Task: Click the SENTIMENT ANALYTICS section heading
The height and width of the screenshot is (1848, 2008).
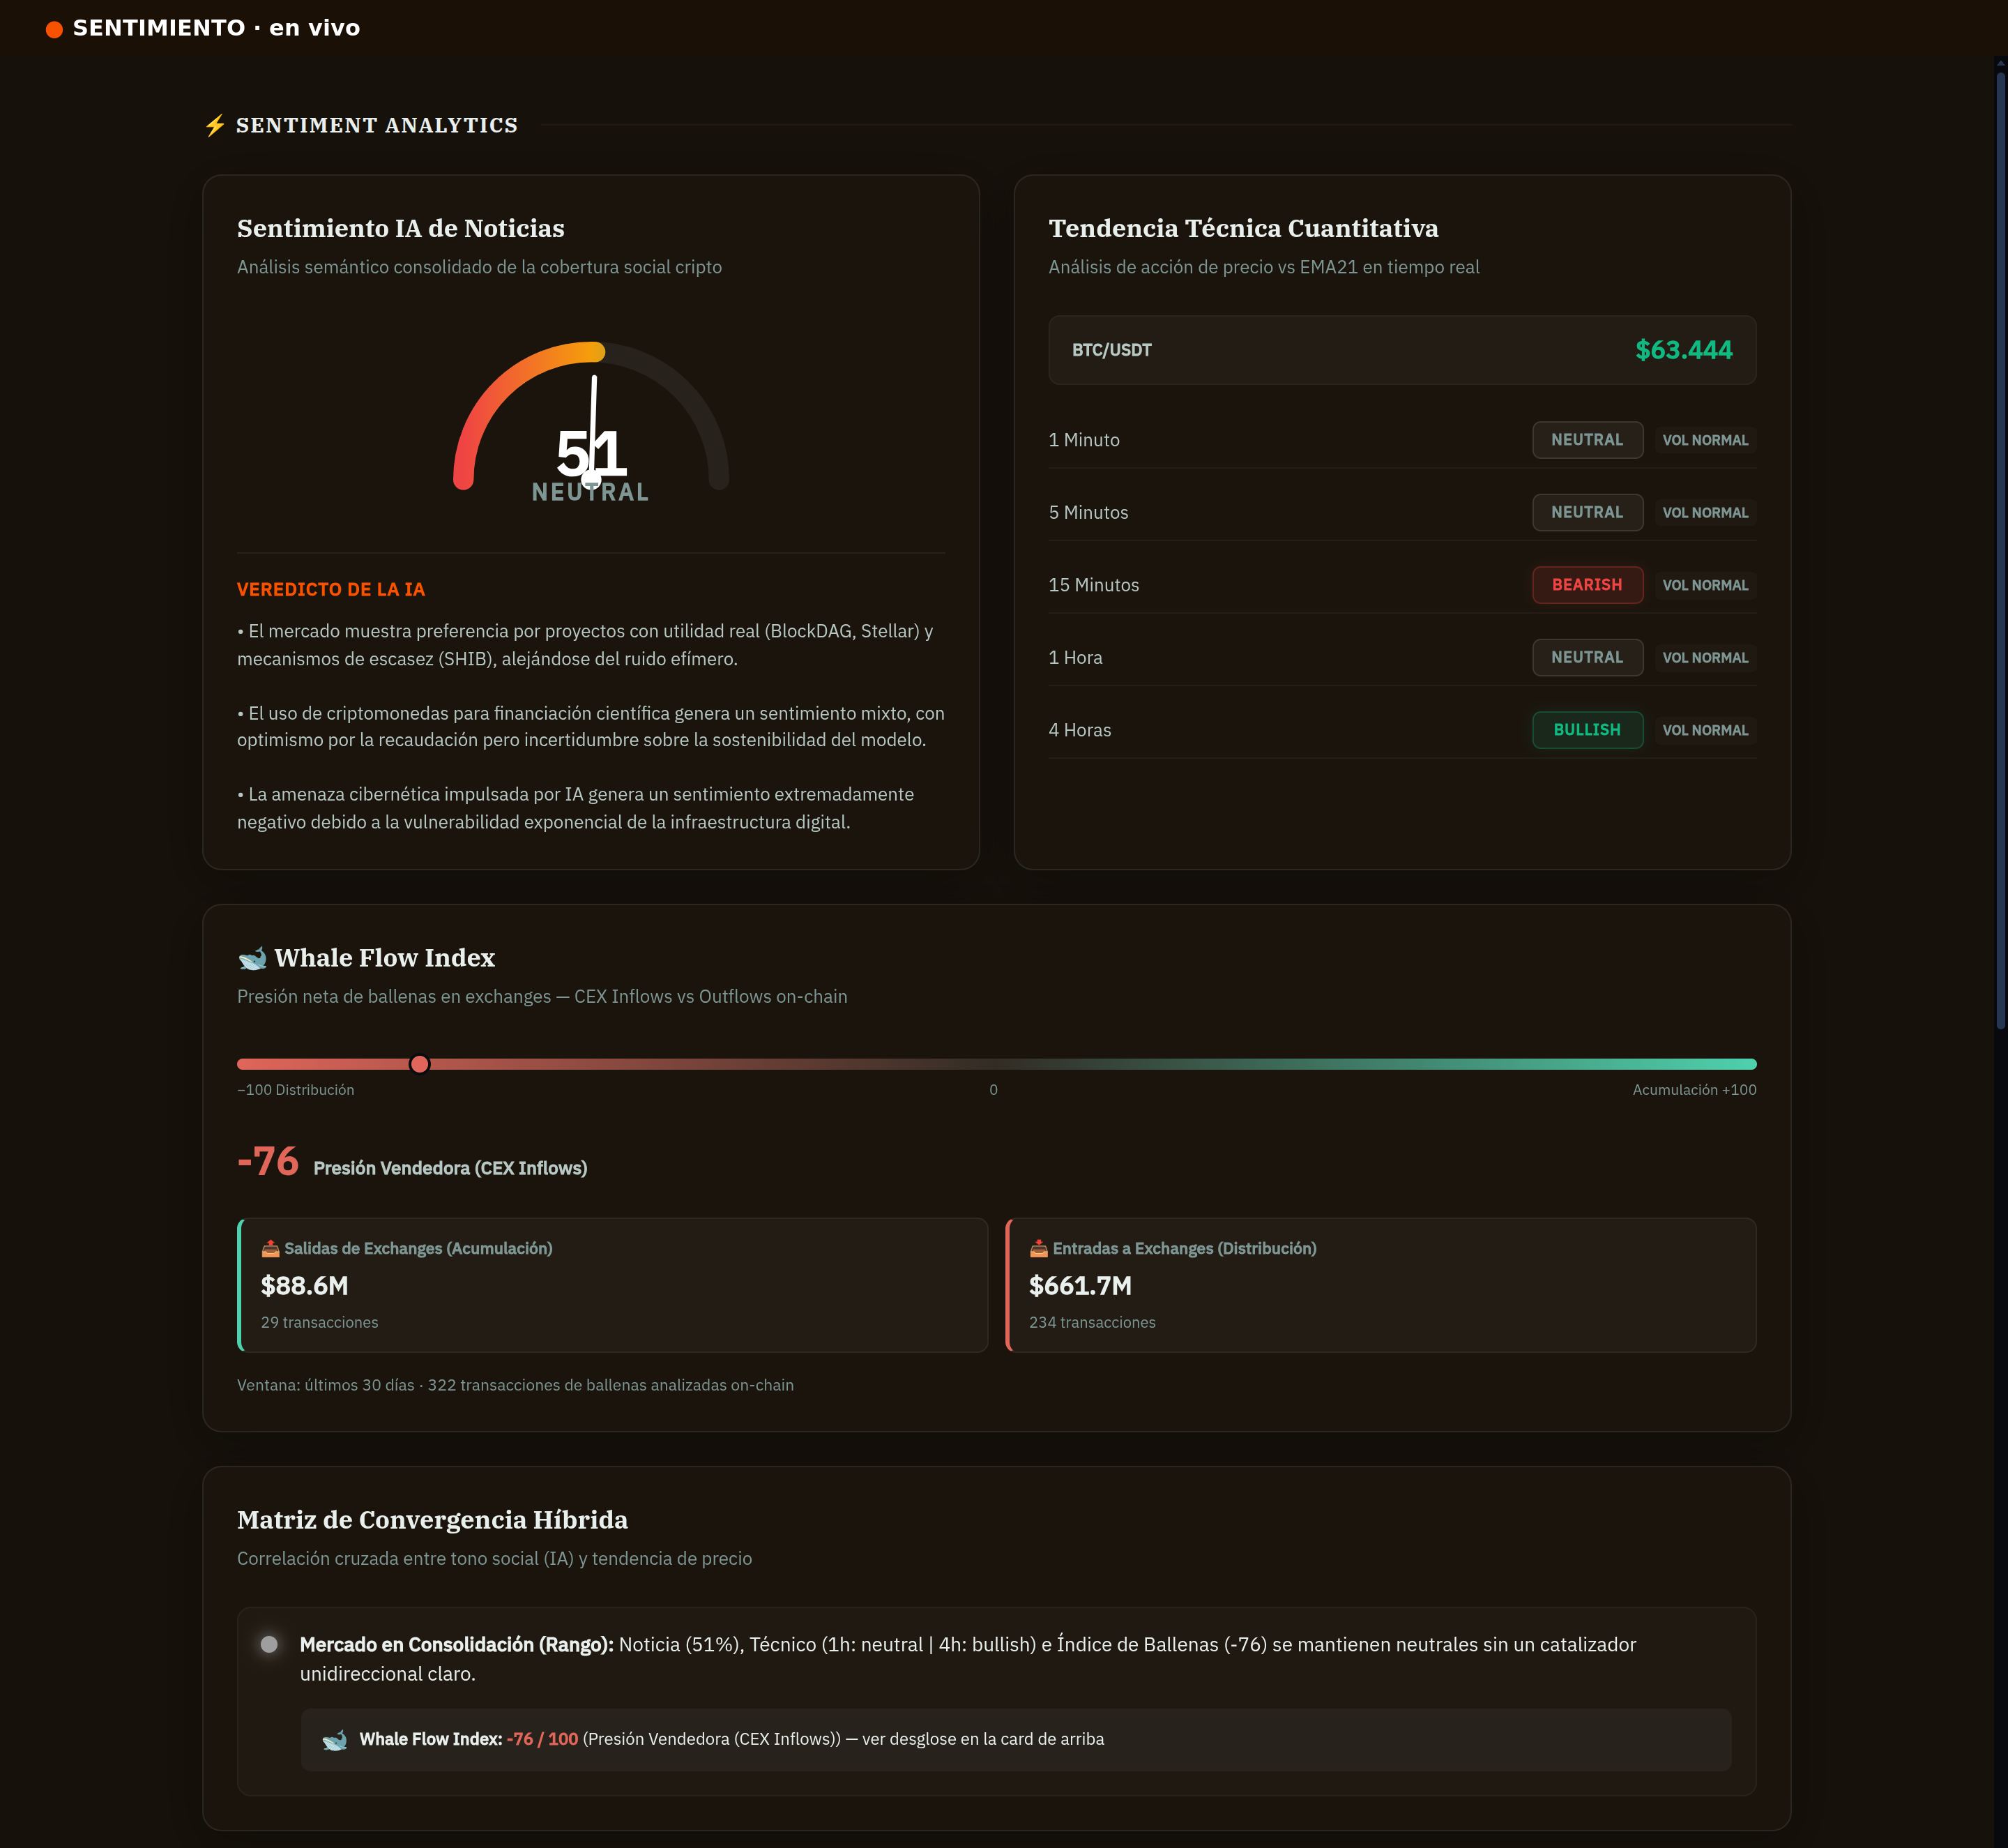Action: (376, 126)
